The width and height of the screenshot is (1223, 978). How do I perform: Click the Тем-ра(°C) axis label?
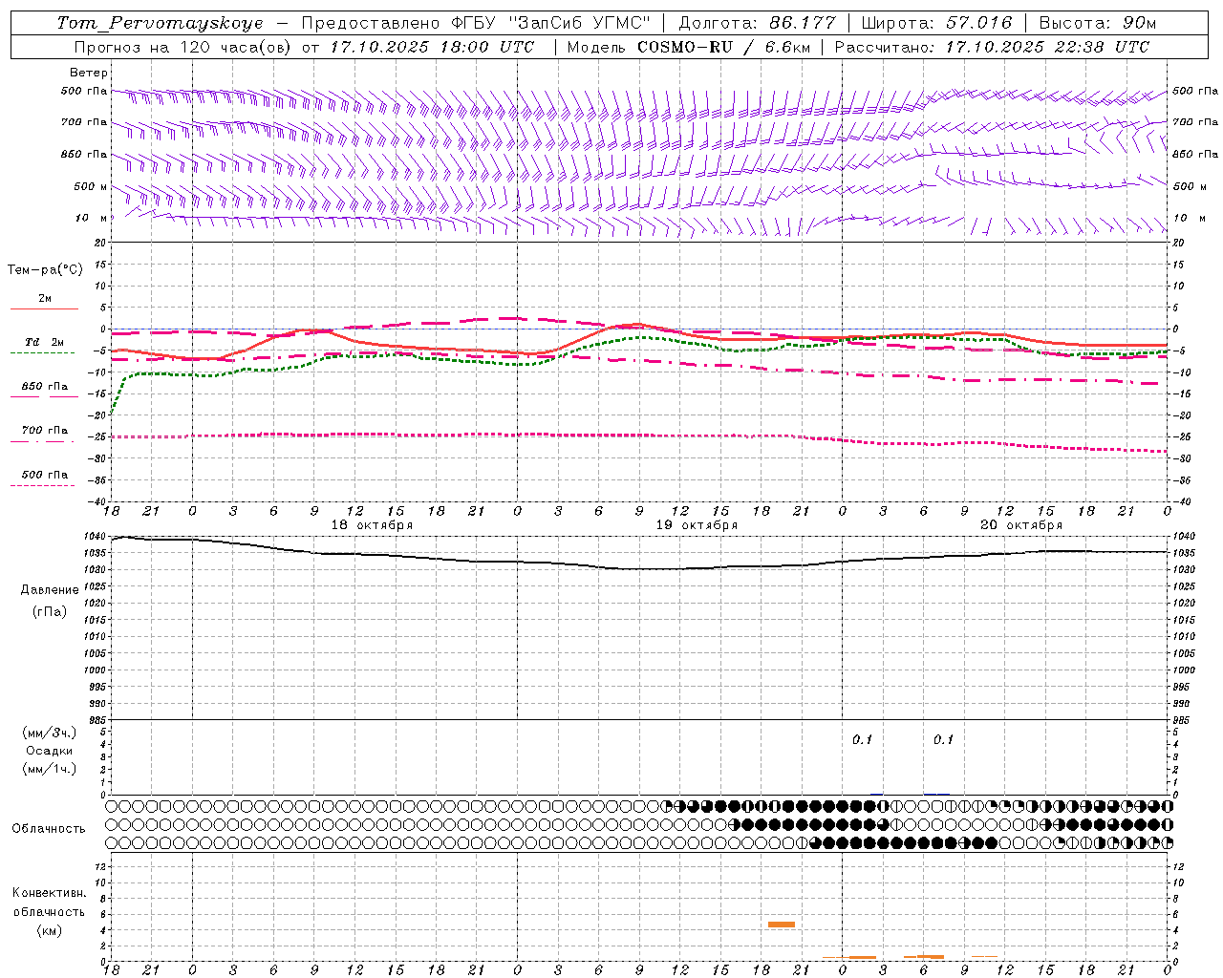click(x=45, y=270)
